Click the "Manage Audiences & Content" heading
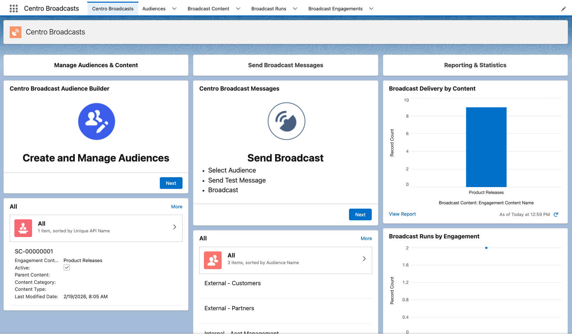This screenshot has width=572, height=334. click(x=96, y=65)
